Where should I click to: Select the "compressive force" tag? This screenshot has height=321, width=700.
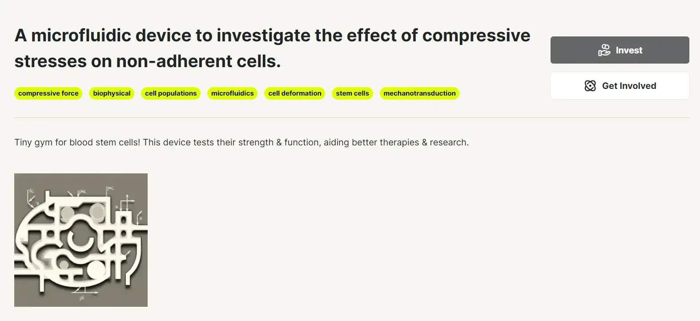(x=48, y=93)
